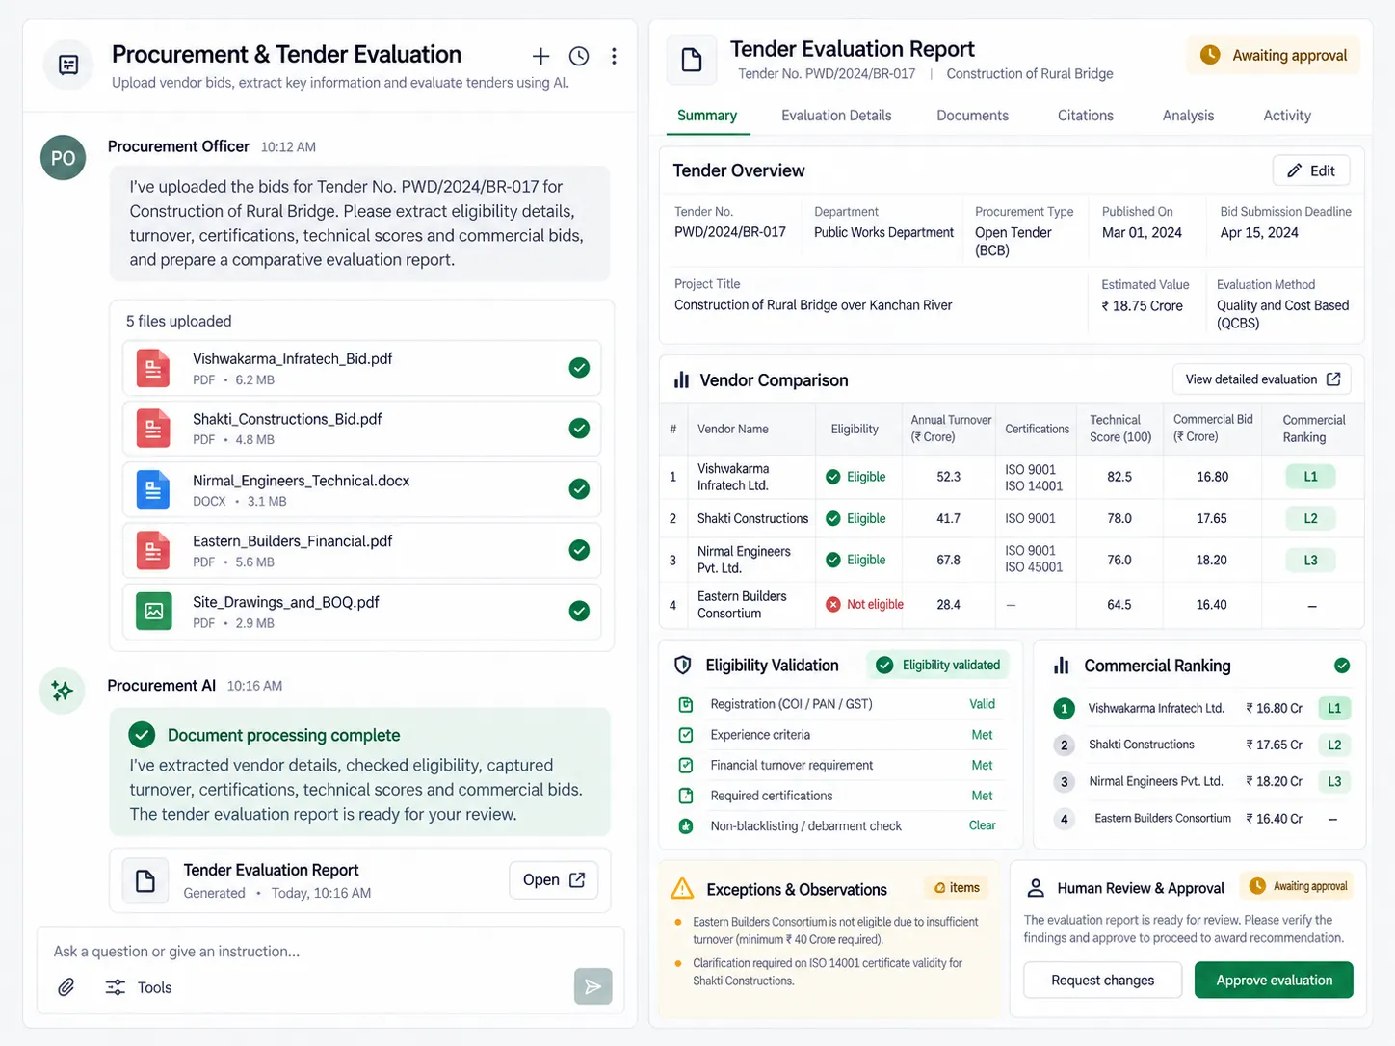Viewport: 1395px width, 1046px height.
Task: Click green check on Nirmal_Engineers_Technical.docx
Action: click(x=579, y=489)
